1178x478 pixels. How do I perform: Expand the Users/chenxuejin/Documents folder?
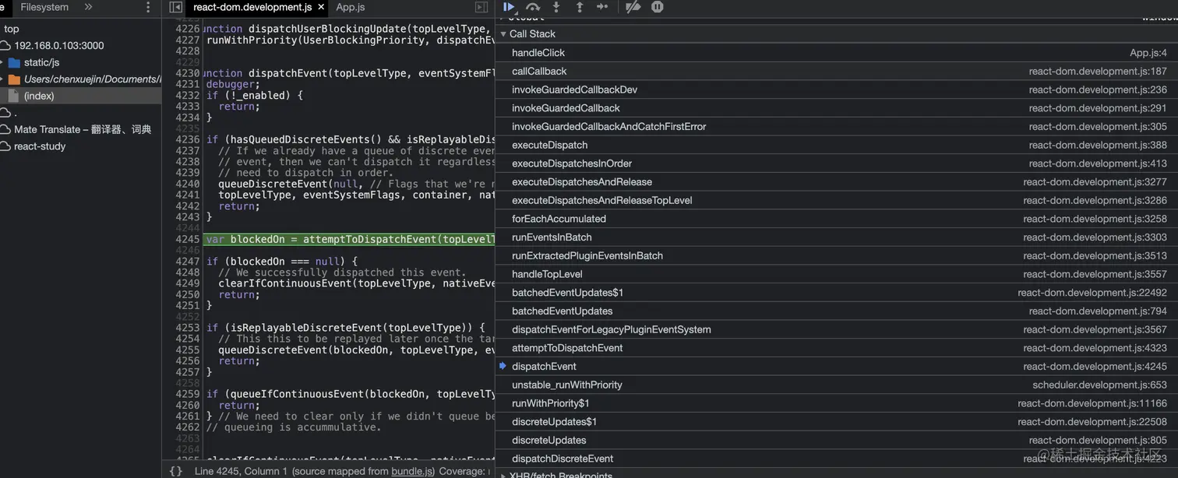pyautogui.click(x=2, y=79)
